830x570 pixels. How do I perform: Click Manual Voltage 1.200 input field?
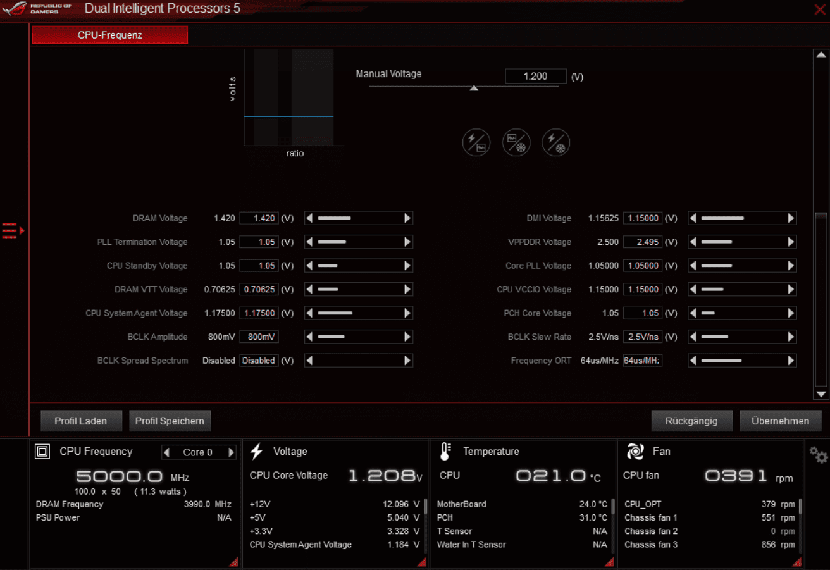pyautogui.click(x=536, y=76)
